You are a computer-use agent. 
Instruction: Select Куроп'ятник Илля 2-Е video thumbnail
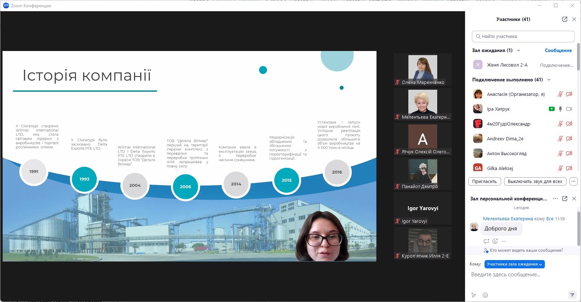tap(423, 243)
